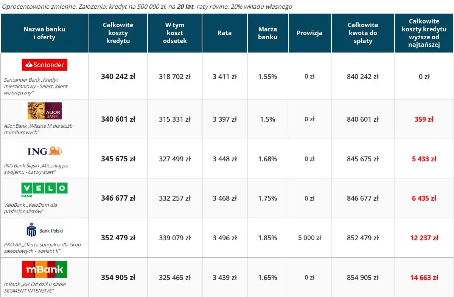Select the Rata column header
This screenshot has width=454, height=297.
tap(224, 33)
